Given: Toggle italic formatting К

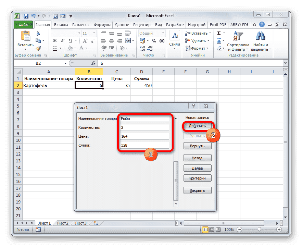Looking at the screenshot, I should click(63, 41).
